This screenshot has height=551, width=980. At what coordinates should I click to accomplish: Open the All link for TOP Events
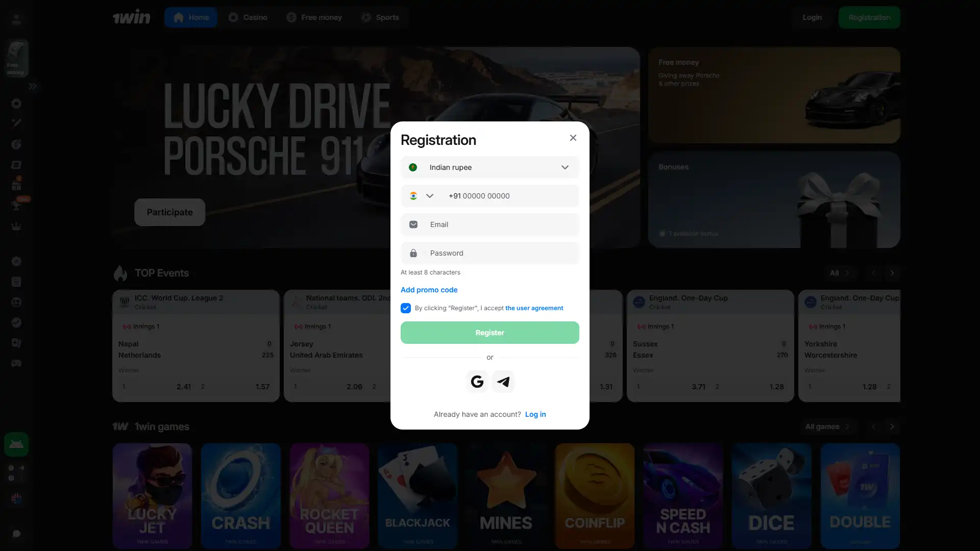click(839, 273)
